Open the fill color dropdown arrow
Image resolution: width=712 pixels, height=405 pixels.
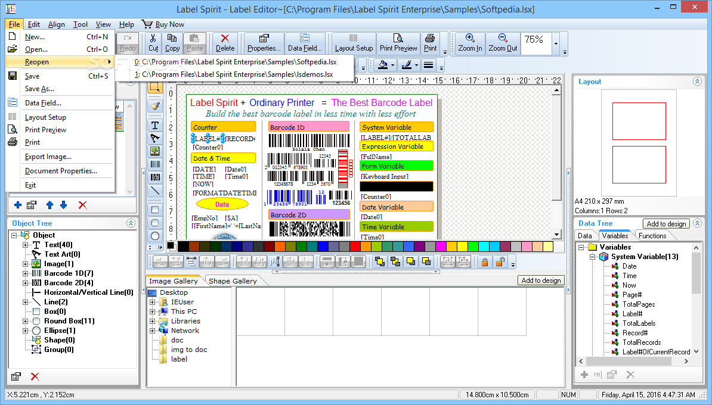(x=393, y=66)
